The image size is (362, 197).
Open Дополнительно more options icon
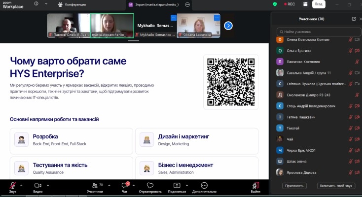click(x=204, y=185)
